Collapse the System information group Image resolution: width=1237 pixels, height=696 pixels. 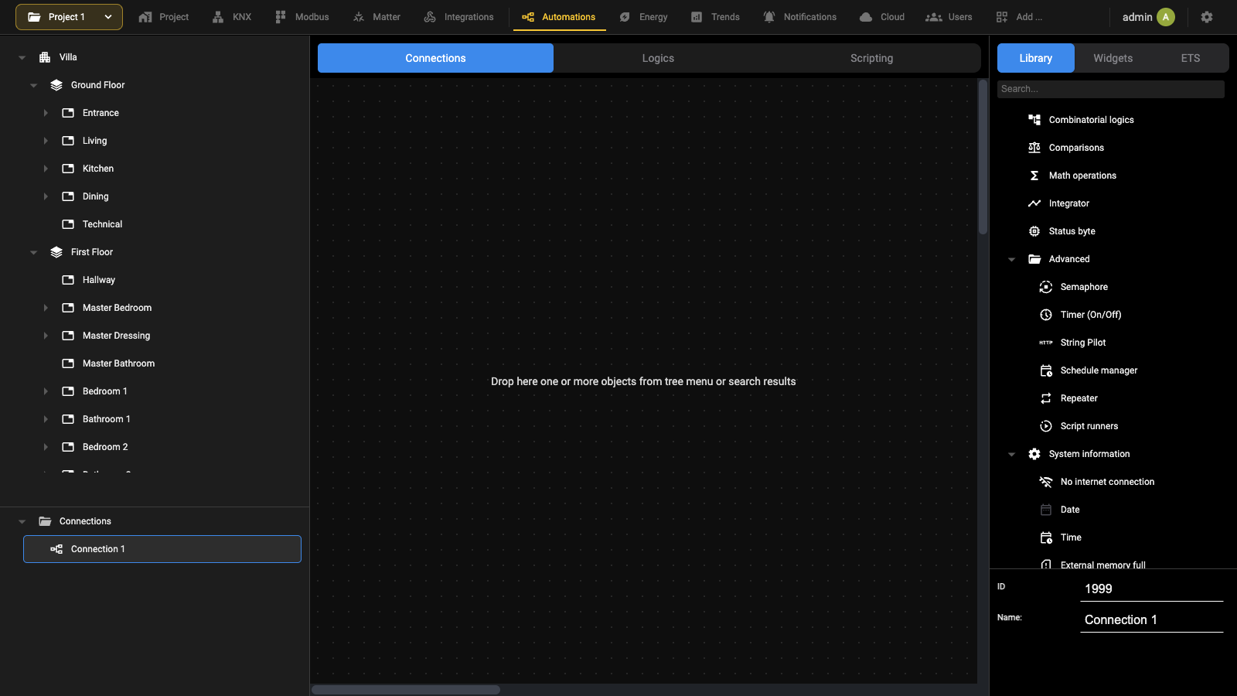[1011, 454]
